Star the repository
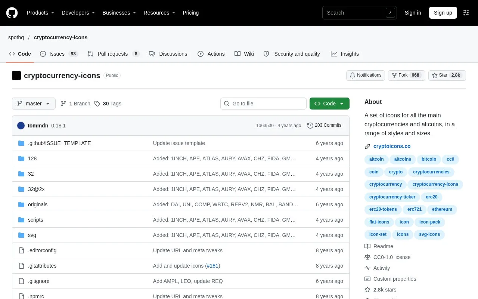The image size is (478, 299). [x=447, y=75]
